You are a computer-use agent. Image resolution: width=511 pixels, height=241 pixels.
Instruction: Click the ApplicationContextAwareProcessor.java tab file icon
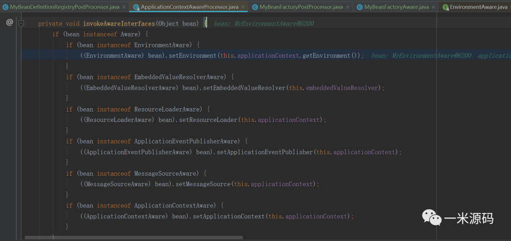pos(136,7)
